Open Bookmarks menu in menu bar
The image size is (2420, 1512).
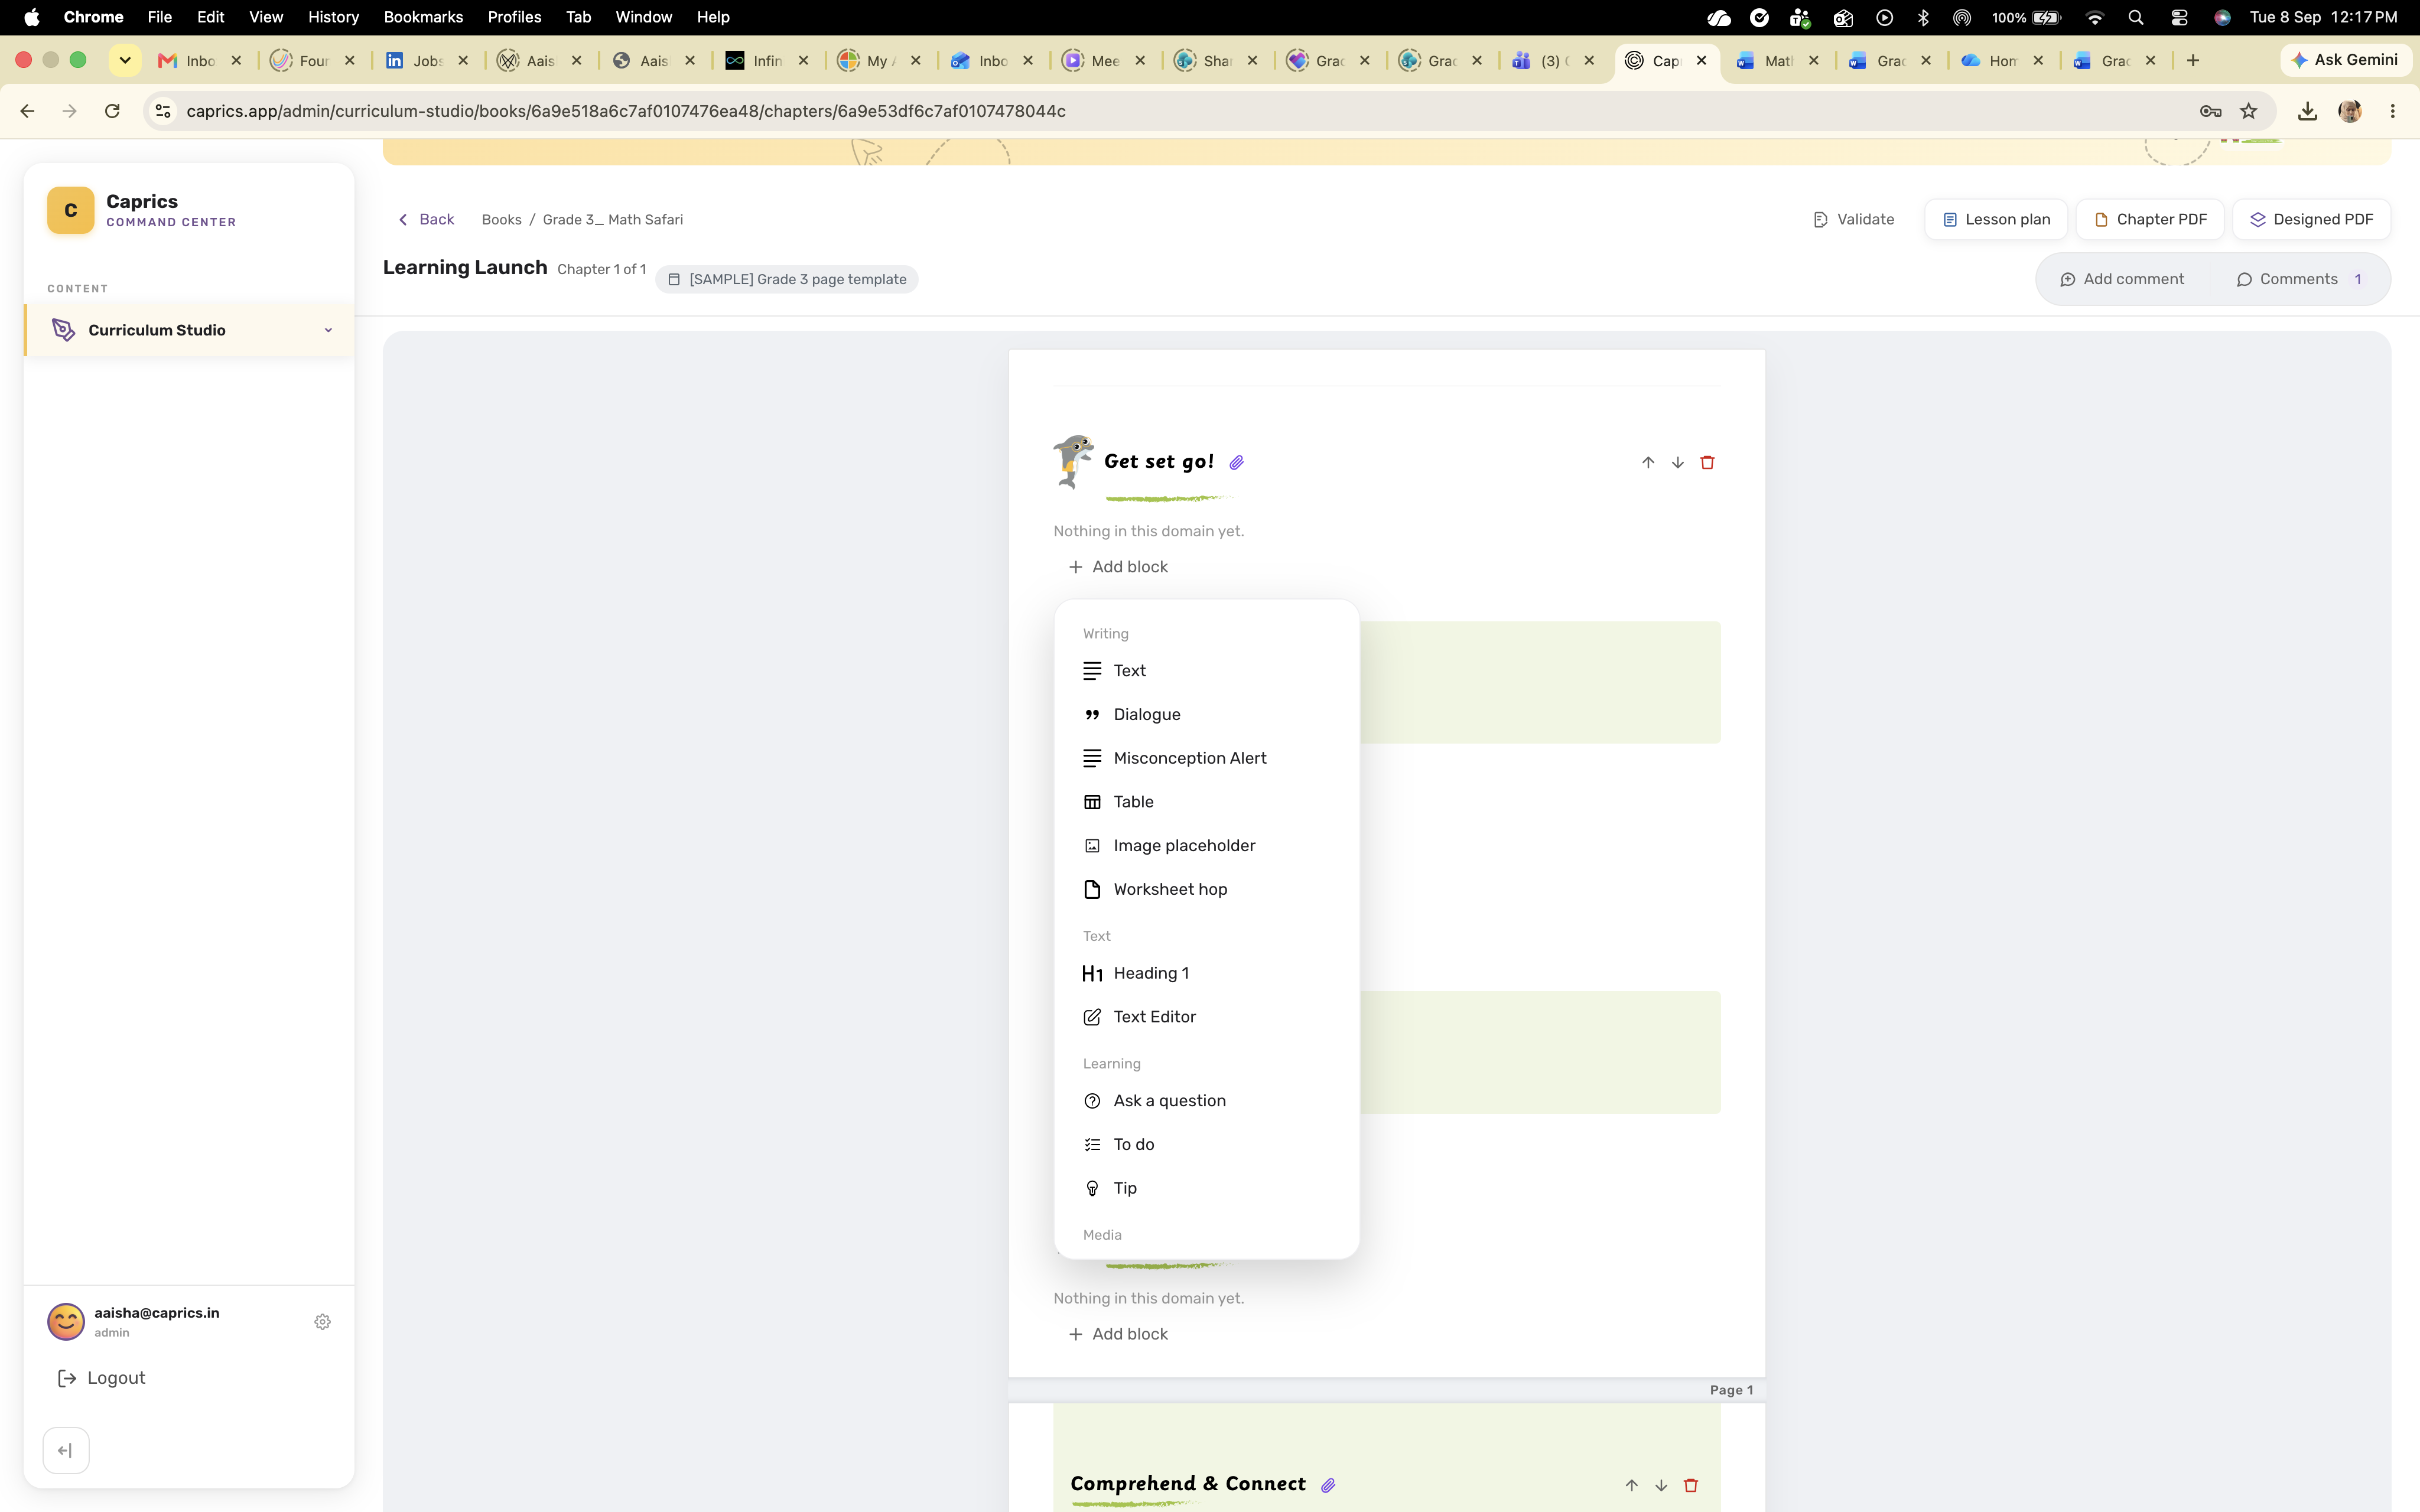[x=423, y=17]
